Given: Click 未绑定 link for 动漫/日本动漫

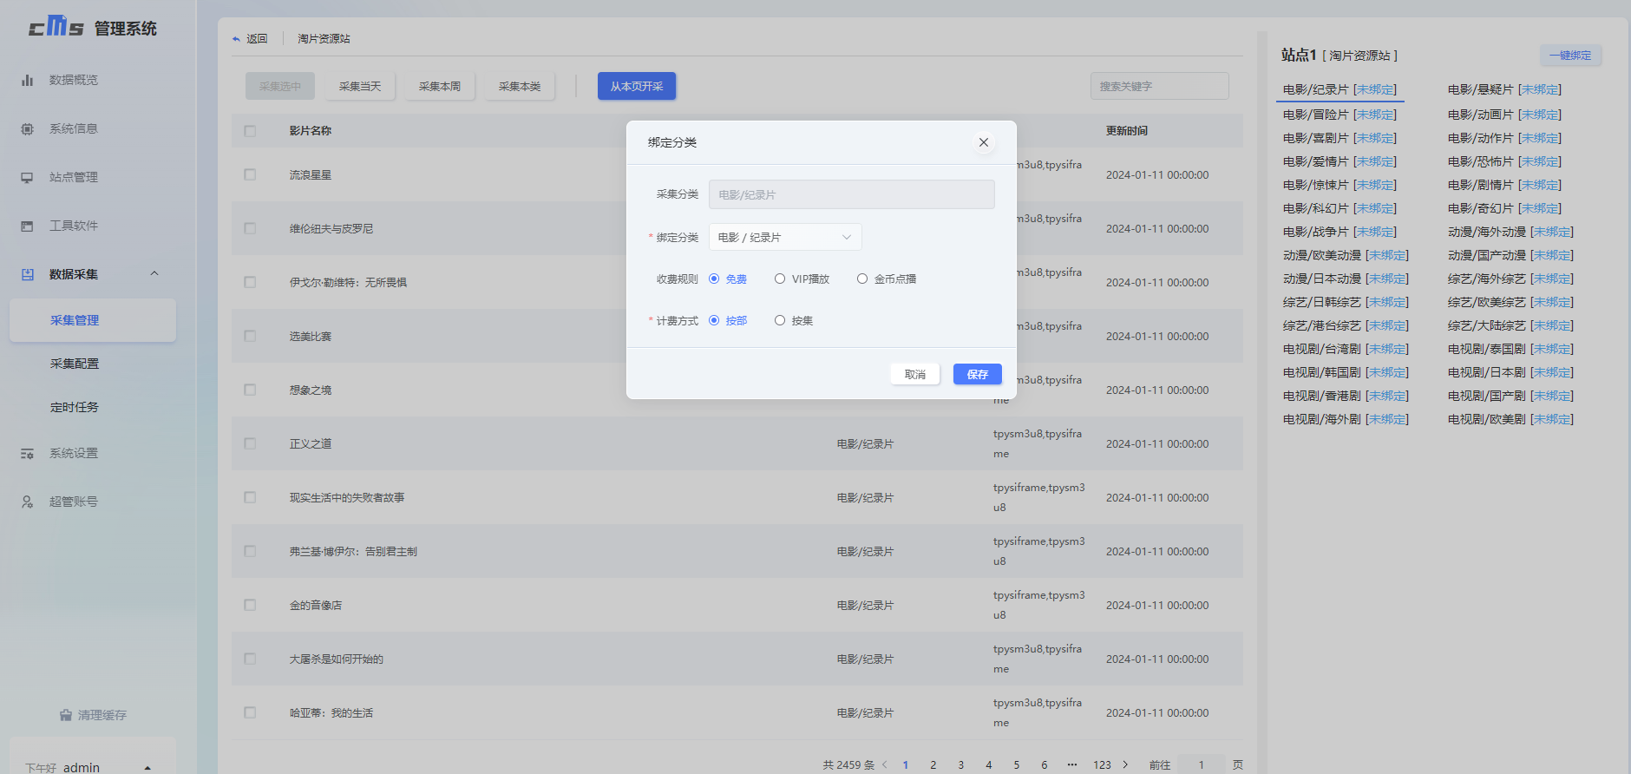Looking at the screenshot, I should click(x=1387, y=279).
